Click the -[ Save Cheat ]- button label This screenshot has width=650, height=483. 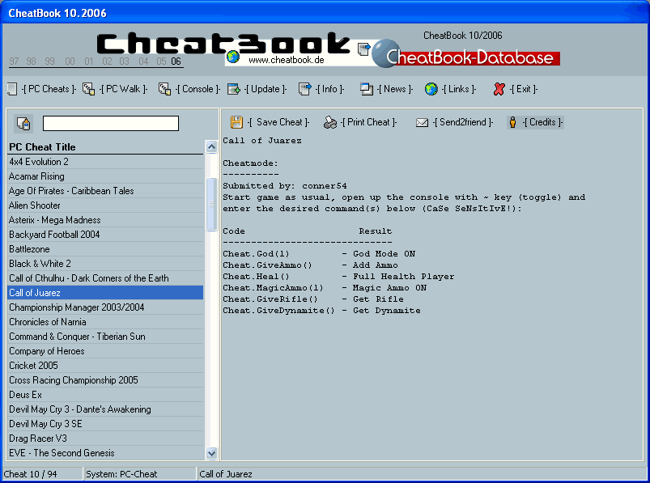[x=278, y=122]
